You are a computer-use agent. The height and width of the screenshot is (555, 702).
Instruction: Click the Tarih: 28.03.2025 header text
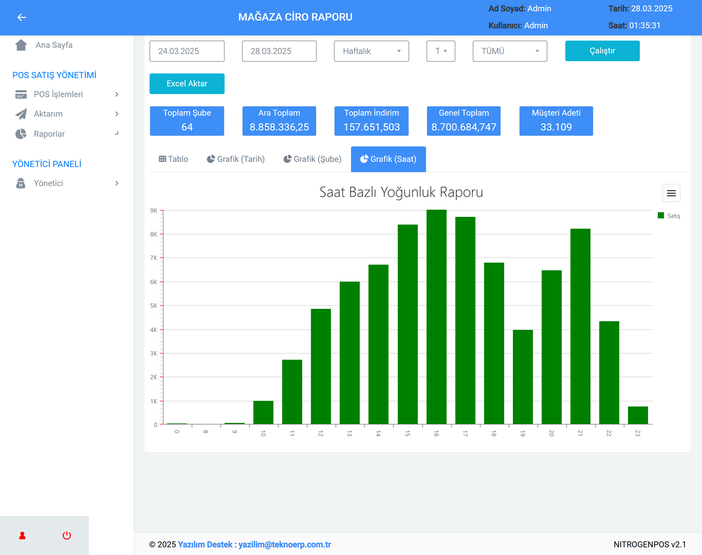point(640,9)
